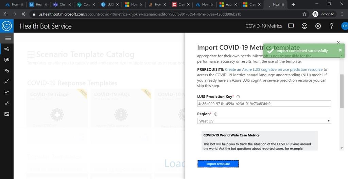Toggle the hamburger navigation menu

pyautogui.click(x=8, y=38)
